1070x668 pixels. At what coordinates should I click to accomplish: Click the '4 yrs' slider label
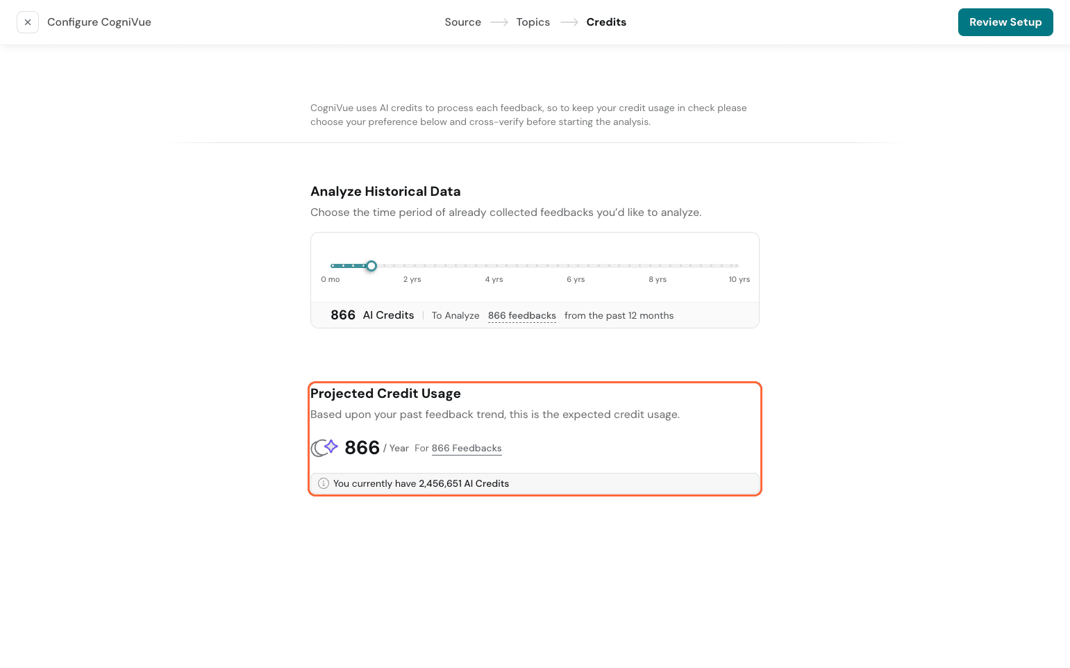494,279
